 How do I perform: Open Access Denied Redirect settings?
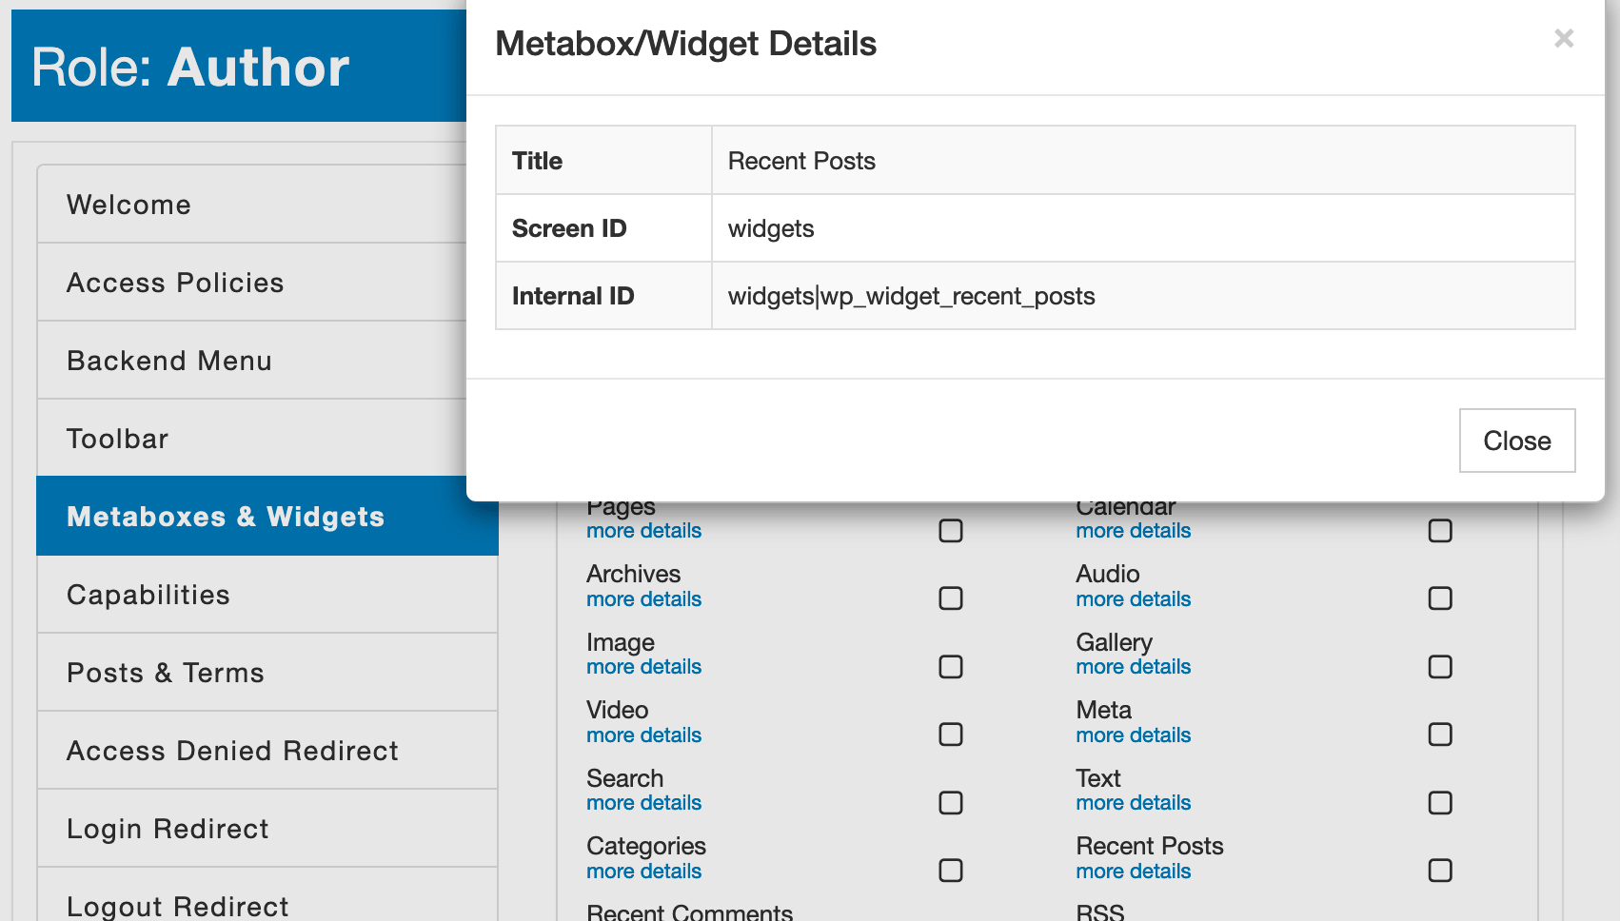267,751
